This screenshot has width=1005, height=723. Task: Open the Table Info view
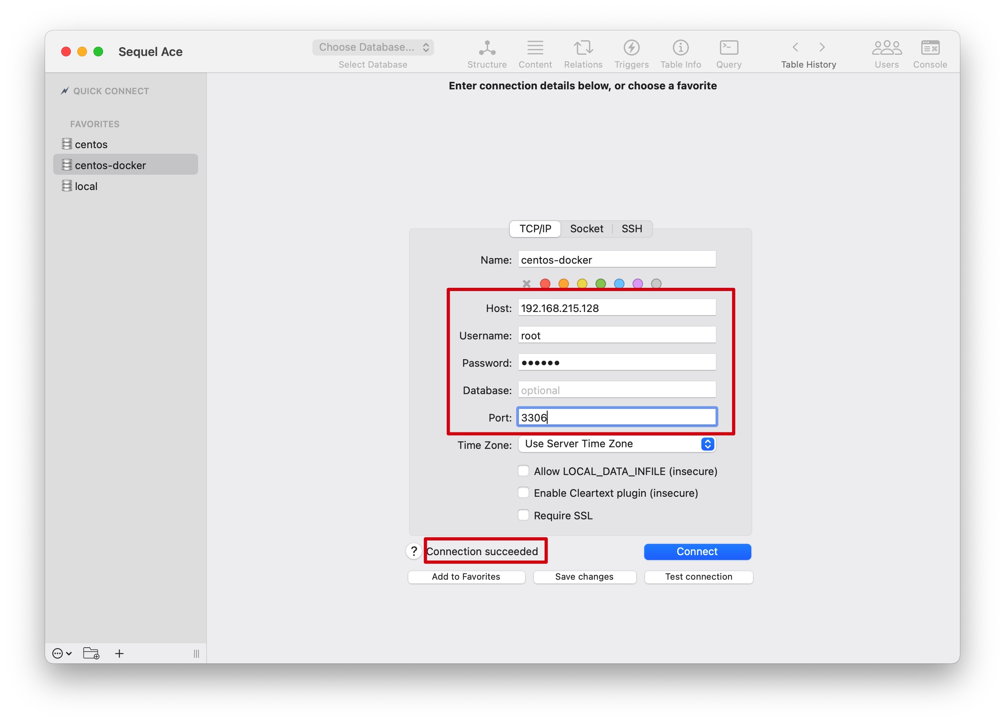tap(680, 54)
